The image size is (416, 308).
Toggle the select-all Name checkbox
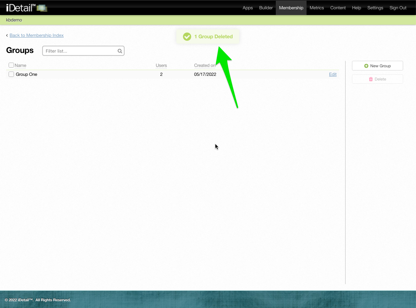(11, 65)
